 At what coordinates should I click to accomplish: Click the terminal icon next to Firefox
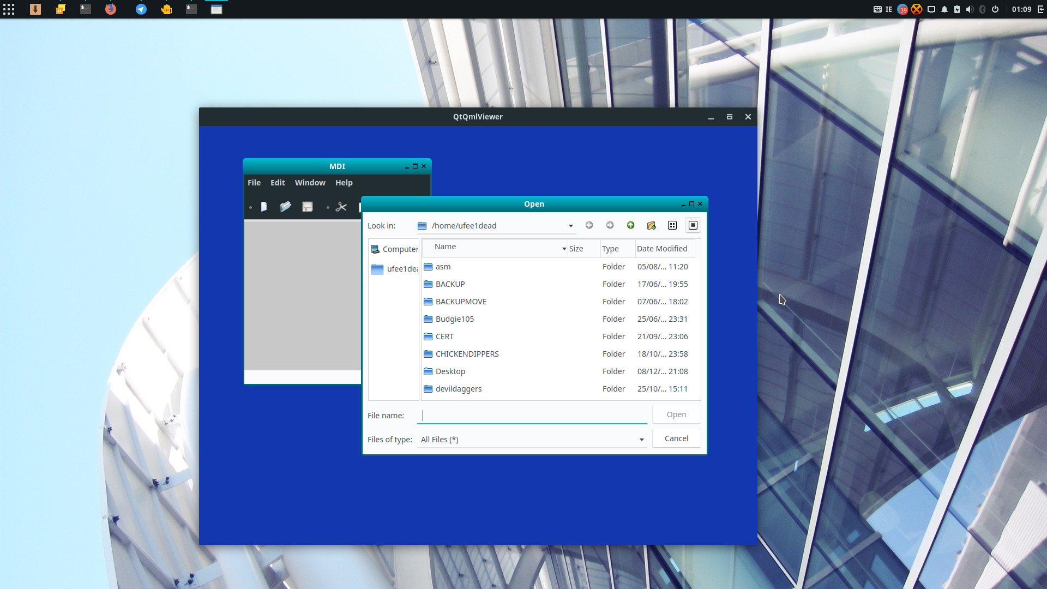coord(86,9)
